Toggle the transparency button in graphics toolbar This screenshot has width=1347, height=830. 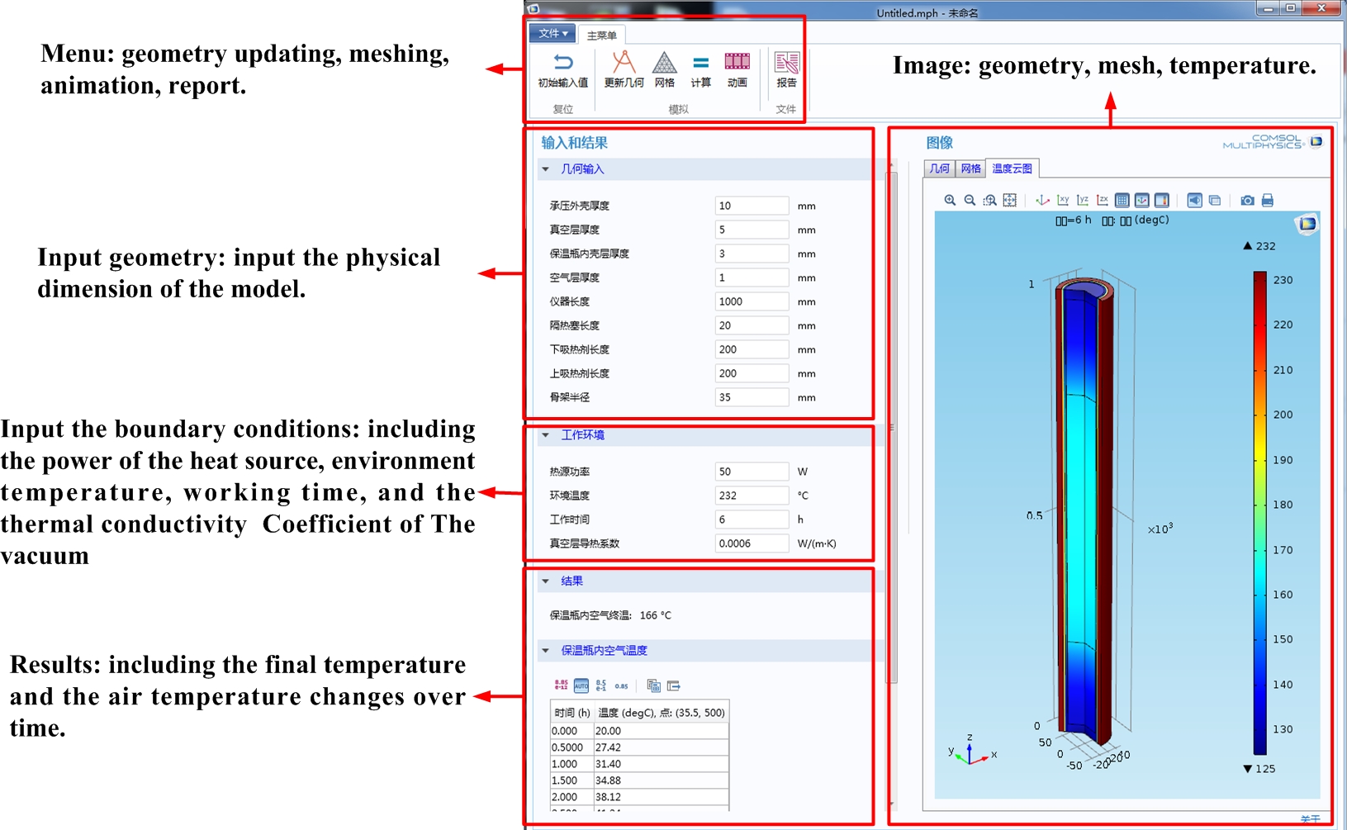click(x=1214, y=200)
